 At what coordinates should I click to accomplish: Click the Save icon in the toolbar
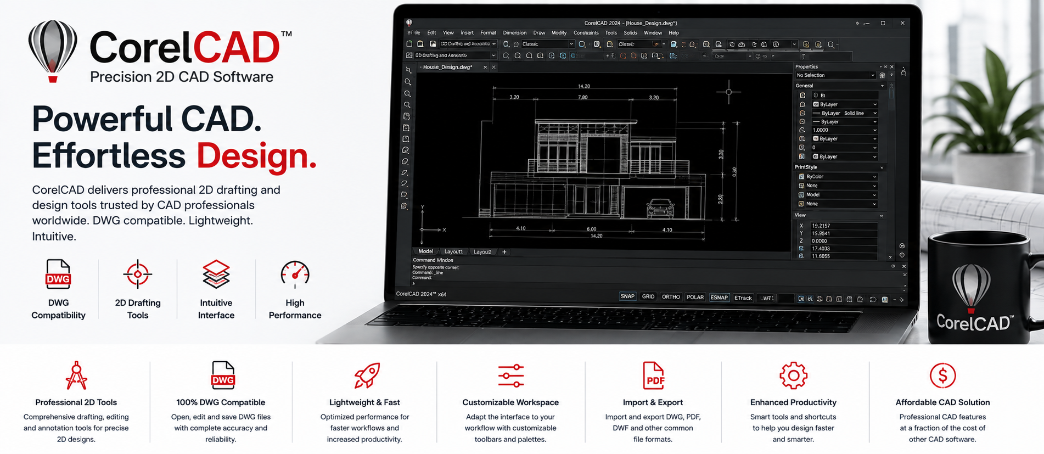(433, 44)
